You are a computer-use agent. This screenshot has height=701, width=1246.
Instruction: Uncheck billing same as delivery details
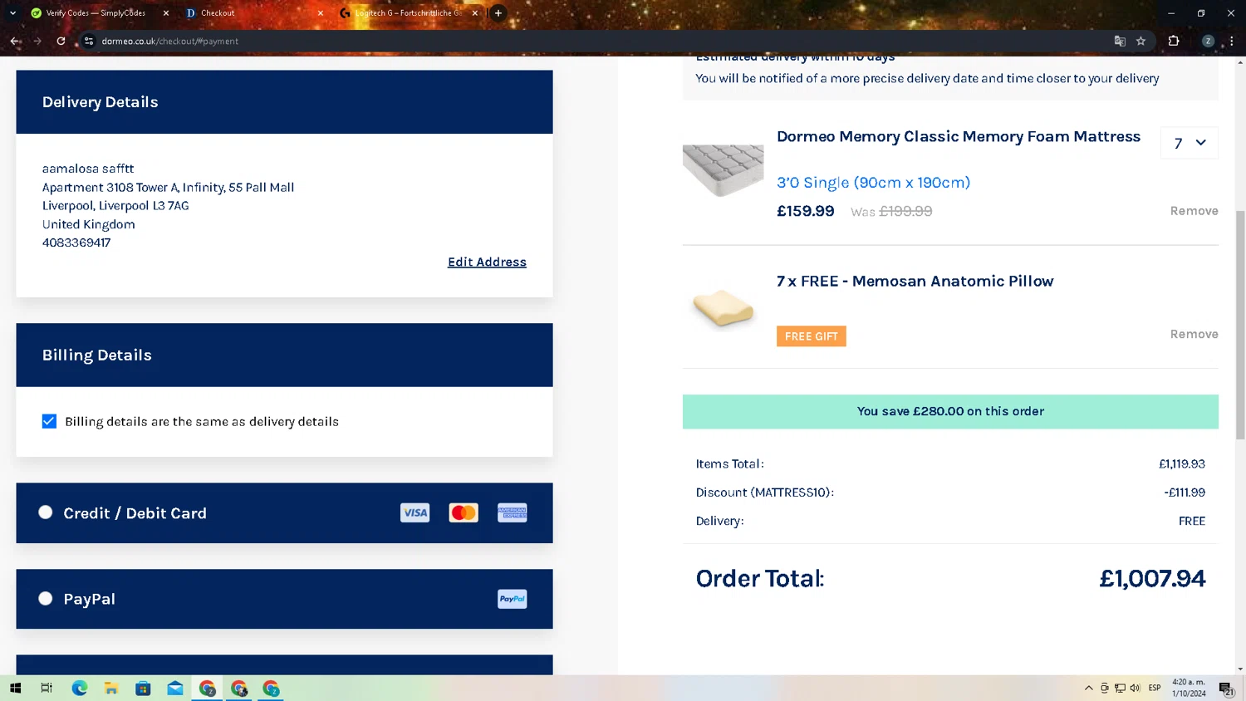pyautogui.click(x=49, y=421)
